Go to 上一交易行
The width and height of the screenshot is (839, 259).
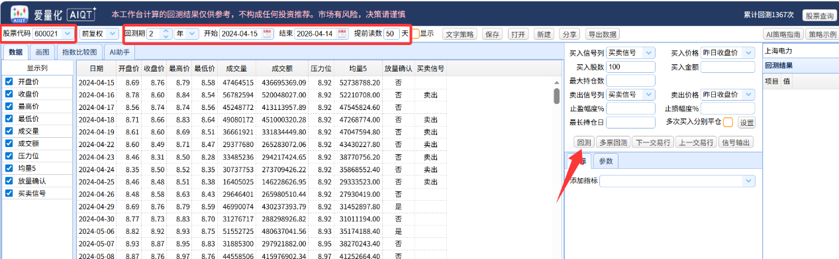pos(696,142)
